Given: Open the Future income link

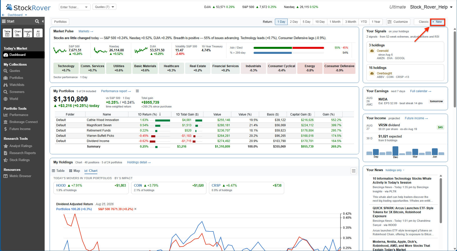Looking at the screenshot, I should click(416, 118).
